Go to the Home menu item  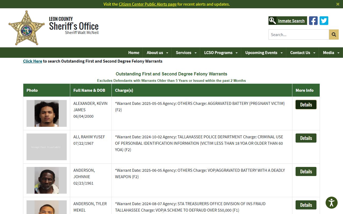tap(134, 53)
